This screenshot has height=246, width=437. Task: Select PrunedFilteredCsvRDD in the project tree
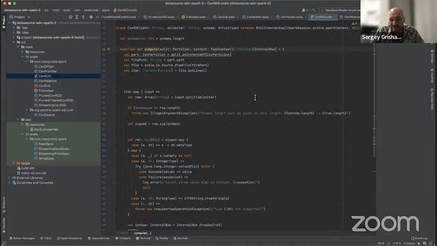coord(55,100)
